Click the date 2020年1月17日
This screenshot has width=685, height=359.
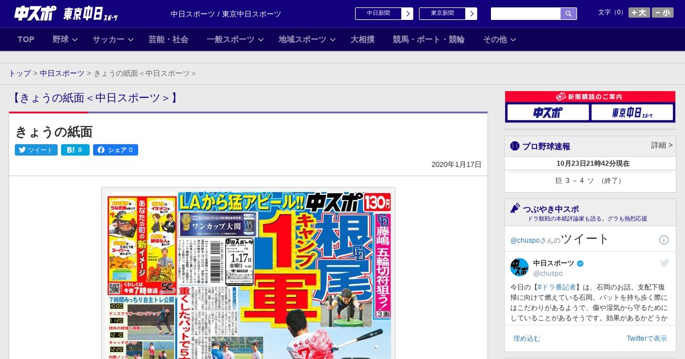click(x=457, y=165)
